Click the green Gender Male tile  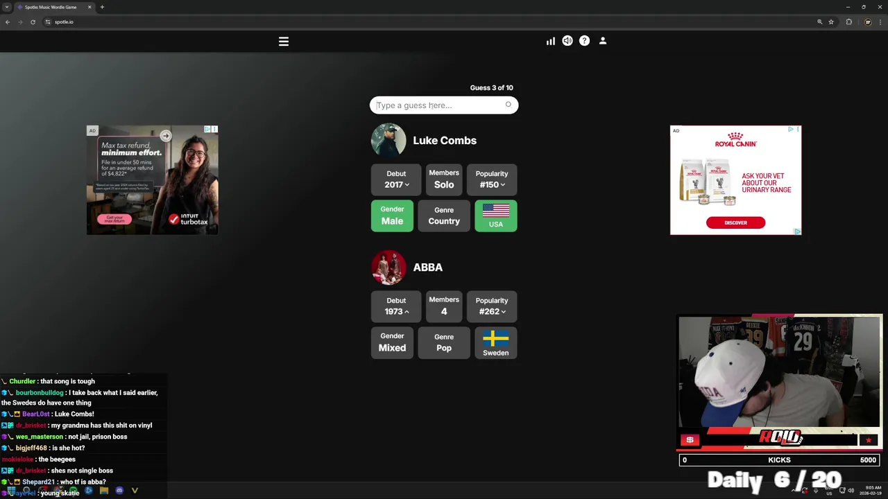392,216
